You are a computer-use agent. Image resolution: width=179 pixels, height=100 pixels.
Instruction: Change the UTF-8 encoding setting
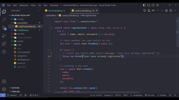pos(118,95)
